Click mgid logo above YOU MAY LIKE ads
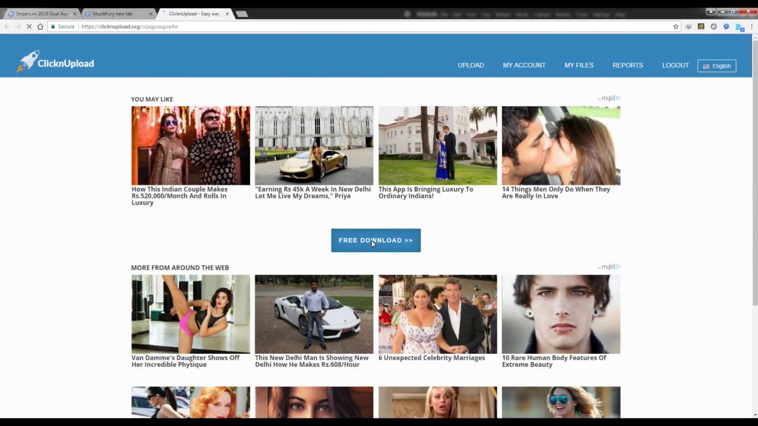The image size is (758, 426). 609,98
